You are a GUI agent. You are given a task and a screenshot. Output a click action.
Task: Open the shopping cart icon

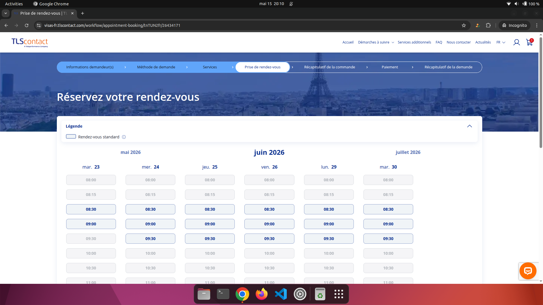tap(529, 42)
